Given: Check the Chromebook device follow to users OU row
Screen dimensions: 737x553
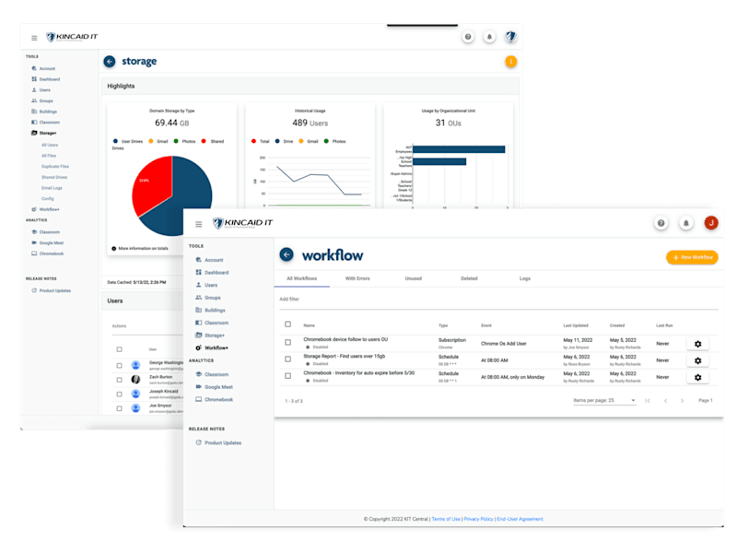Looking at the screenshot, I should pyautogui.click(x=288, y=342).
